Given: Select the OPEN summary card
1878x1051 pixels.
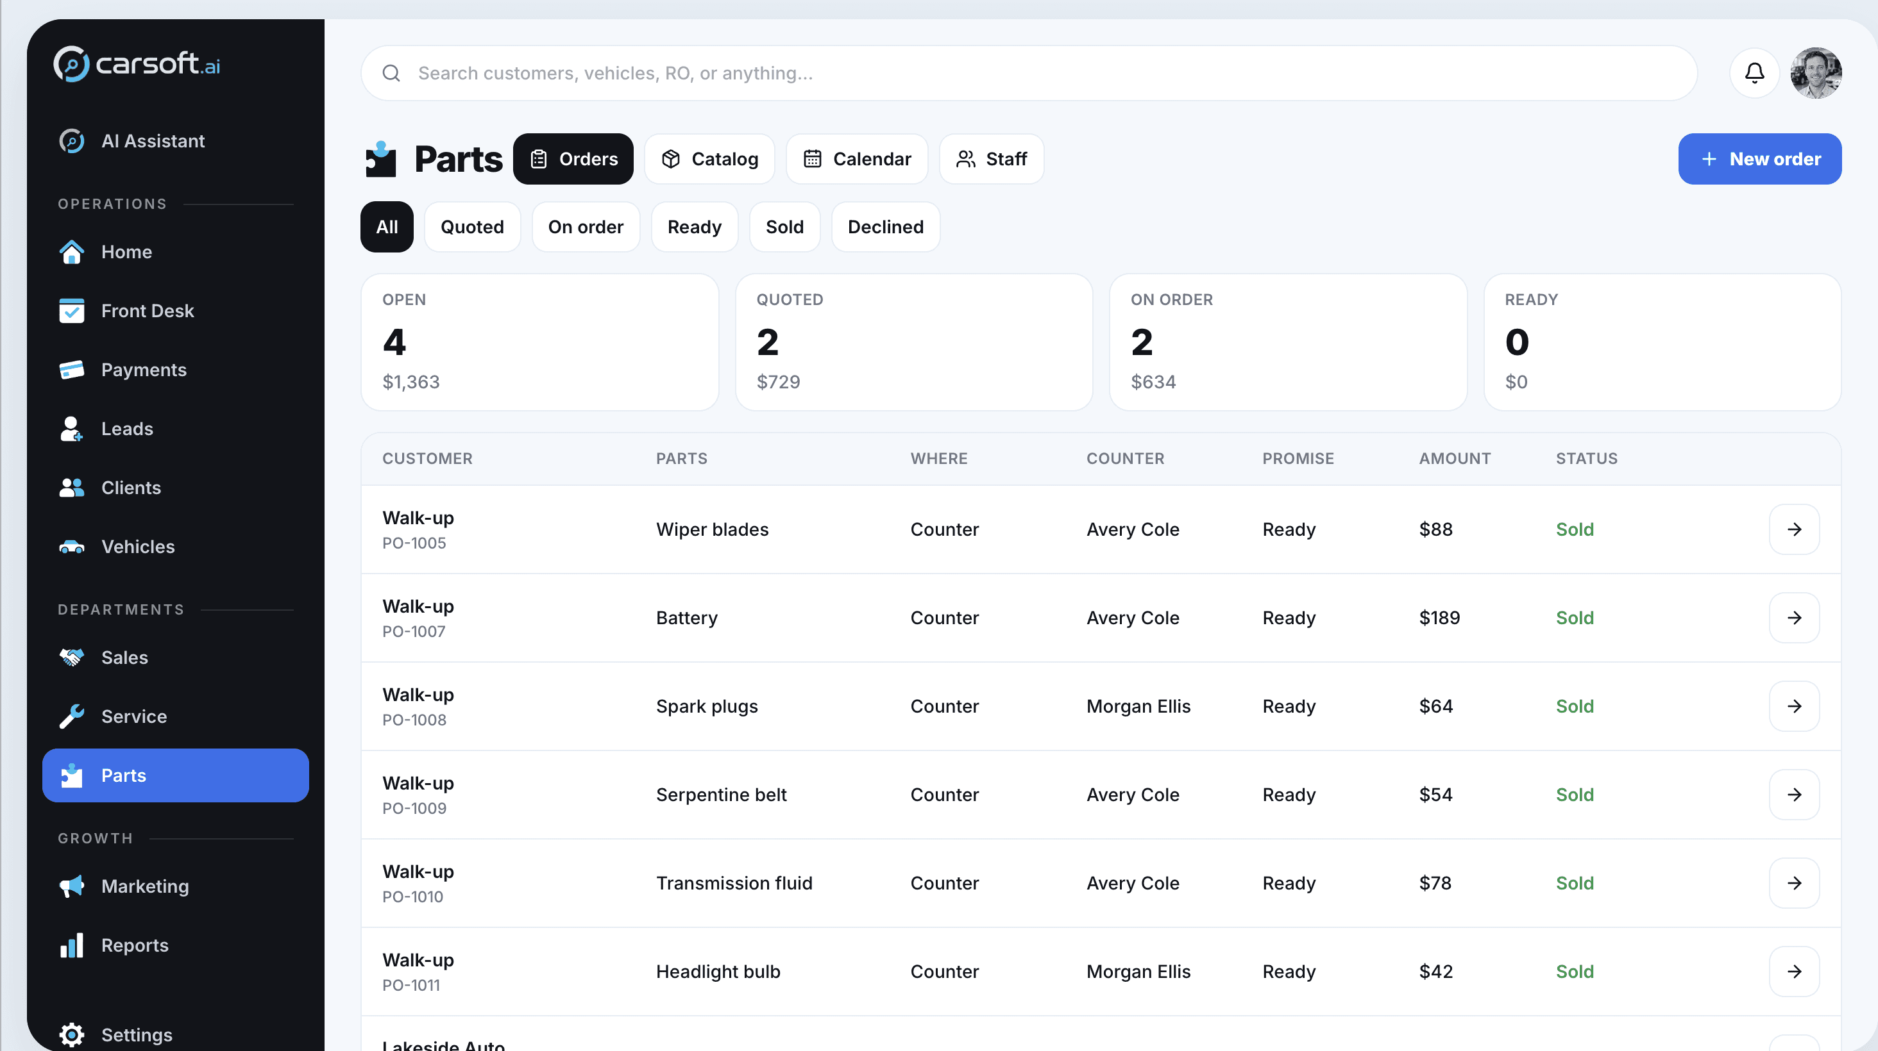Looking at the screenshot, I should [539, 342].
